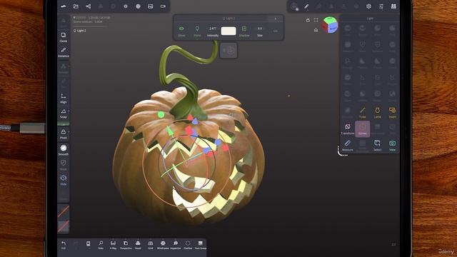
Task: Toggle the Shadow checkbox for Light 2
Action: click(244, 31)
